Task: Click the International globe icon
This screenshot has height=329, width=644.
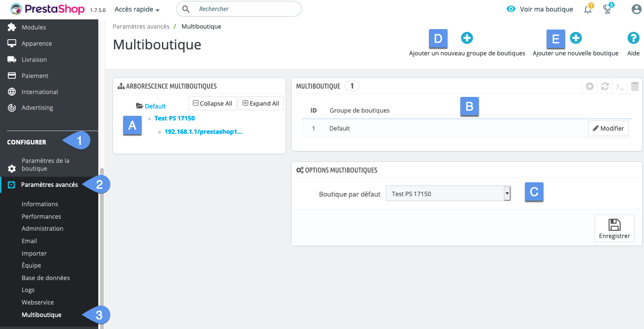Action: point(12,92)
